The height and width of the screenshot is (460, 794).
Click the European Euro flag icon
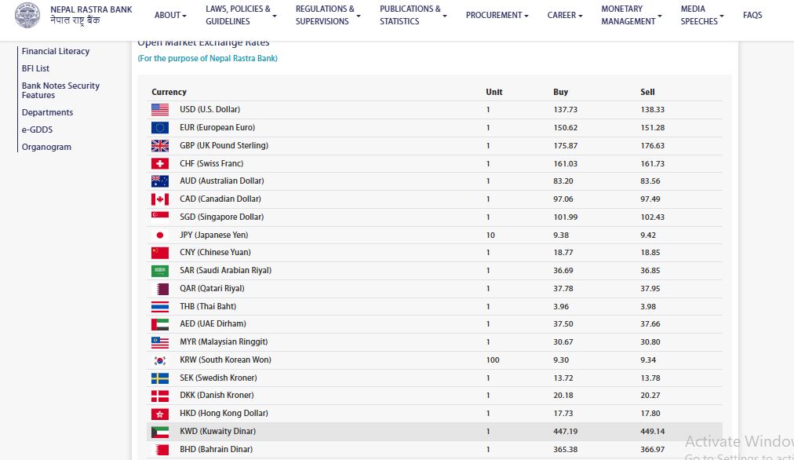click(x=160, y=128)
